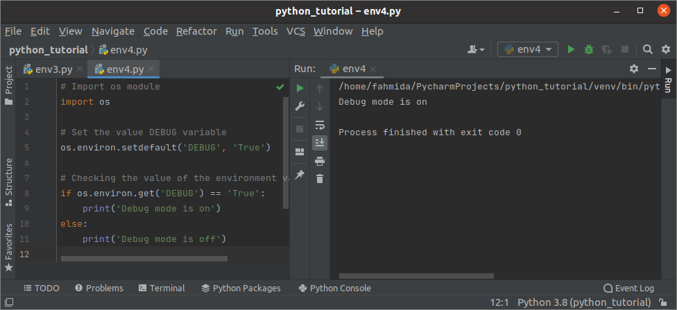The image size is (677, 310).
Task: Open Run panel options gear menu
Action: pyautogui.click(x=633, y=69)
